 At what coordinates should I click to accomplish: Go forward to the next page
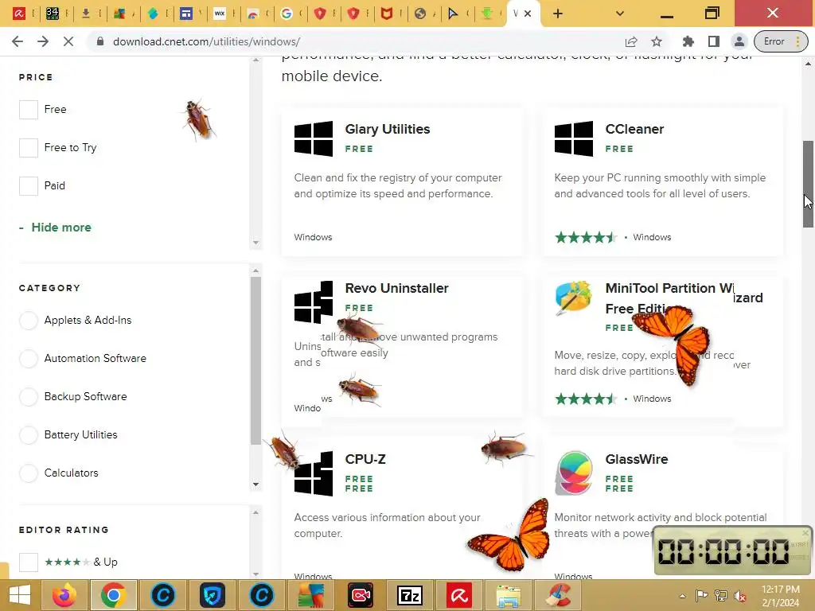[43, 41]
